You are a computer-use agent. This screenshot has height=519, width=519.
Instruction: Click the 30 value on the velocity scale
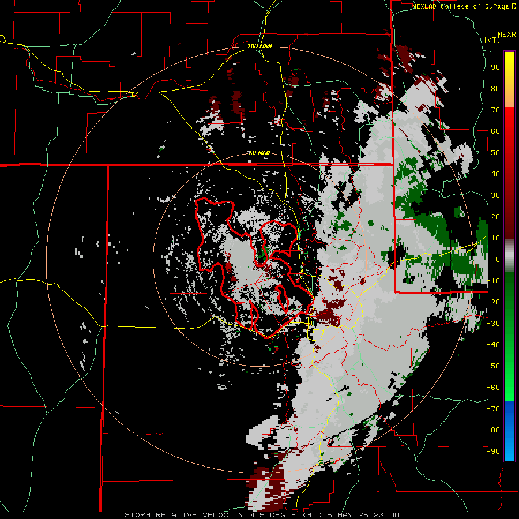point(495,195)
